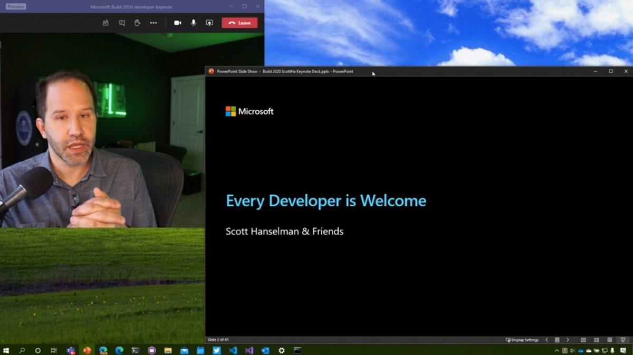Launch Visual Studio Code from the taskbar
This screenshot has width=633, height=355.
tap(234, 350)
